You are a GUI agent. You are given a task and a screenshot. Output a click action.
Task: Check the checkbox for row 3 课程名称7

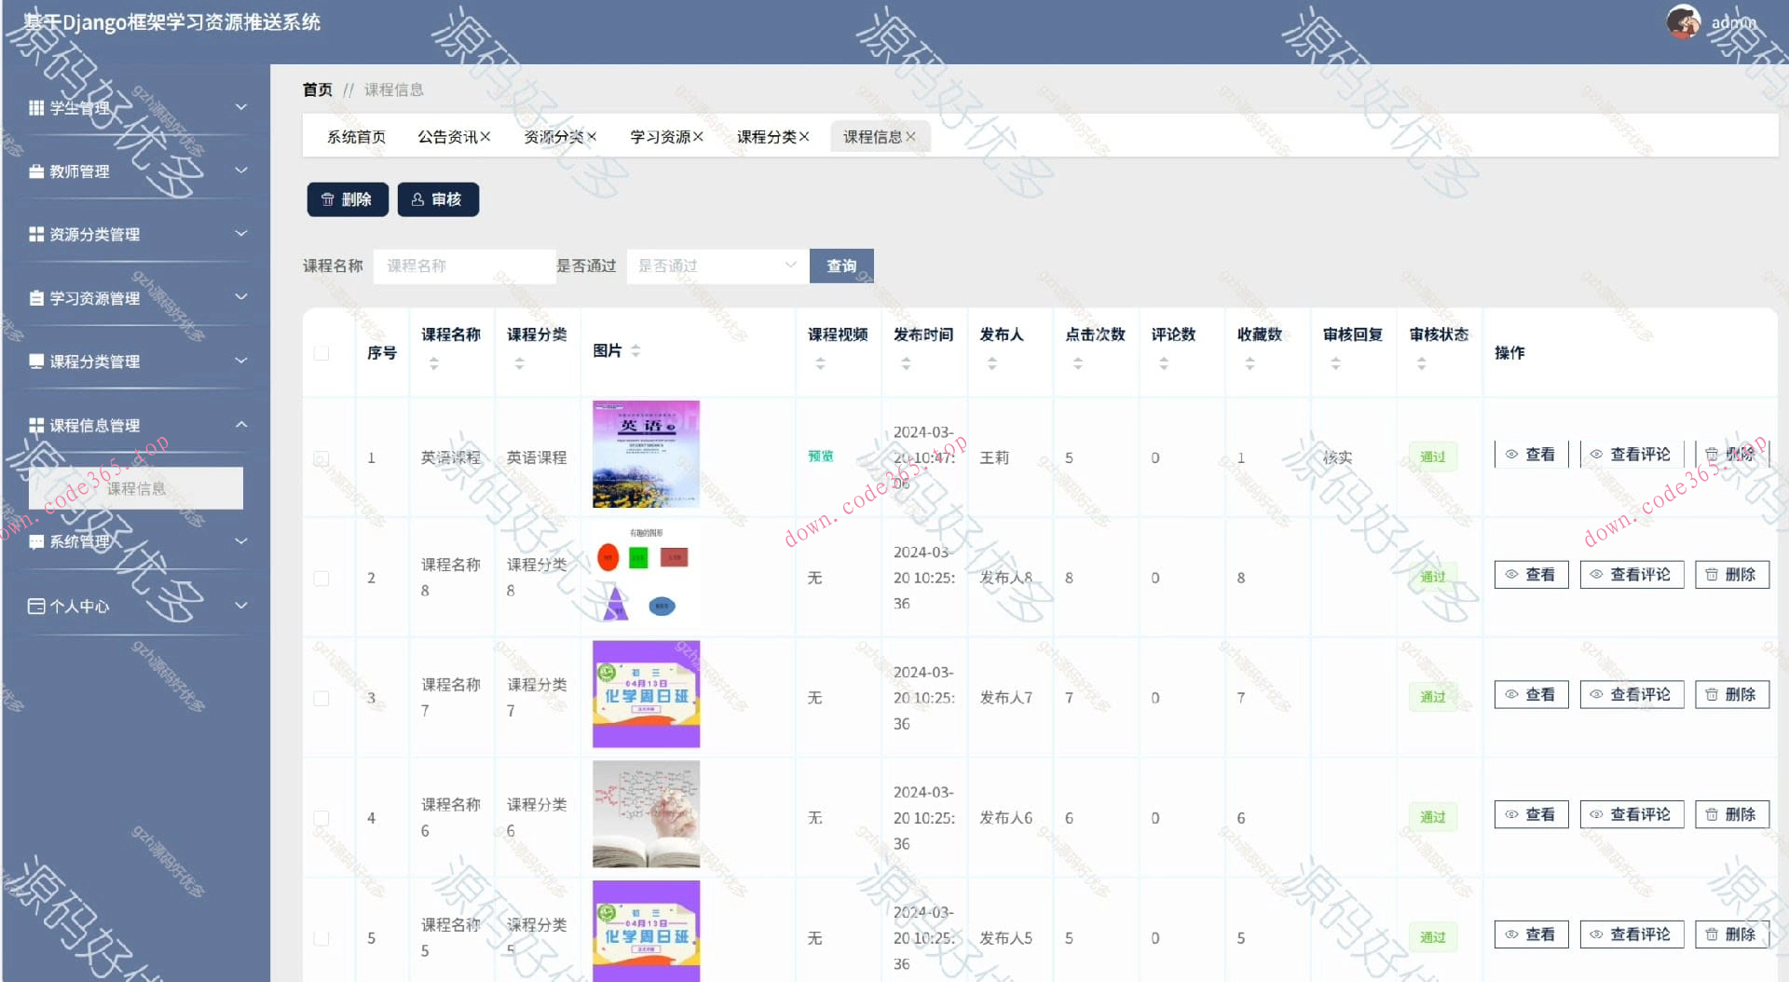point(322,697)
